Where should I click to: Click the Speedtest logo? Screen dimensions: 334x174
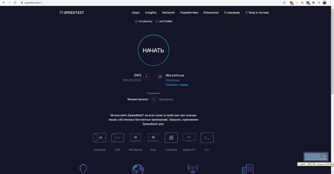click(x=72, y=13)
